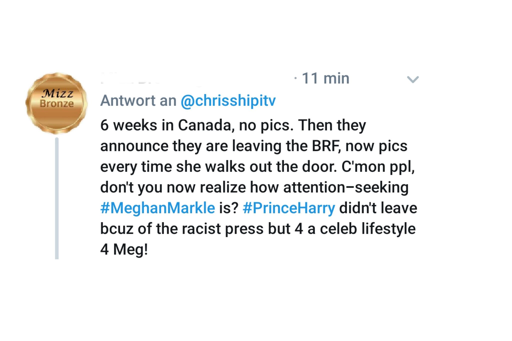Open the tweet options chevron menu

coord(412,79)
